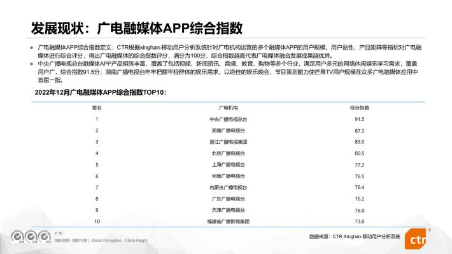Select the 湖南广播电视台 entry
452x254 pixels.
228,131
